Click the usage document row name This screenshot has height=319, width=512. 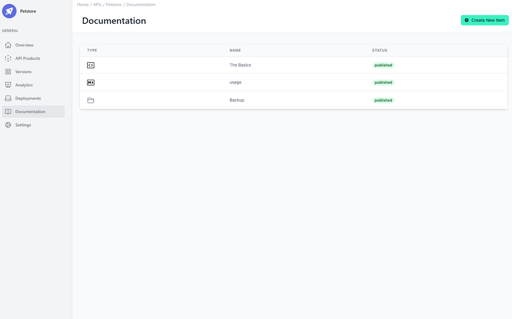235,82
